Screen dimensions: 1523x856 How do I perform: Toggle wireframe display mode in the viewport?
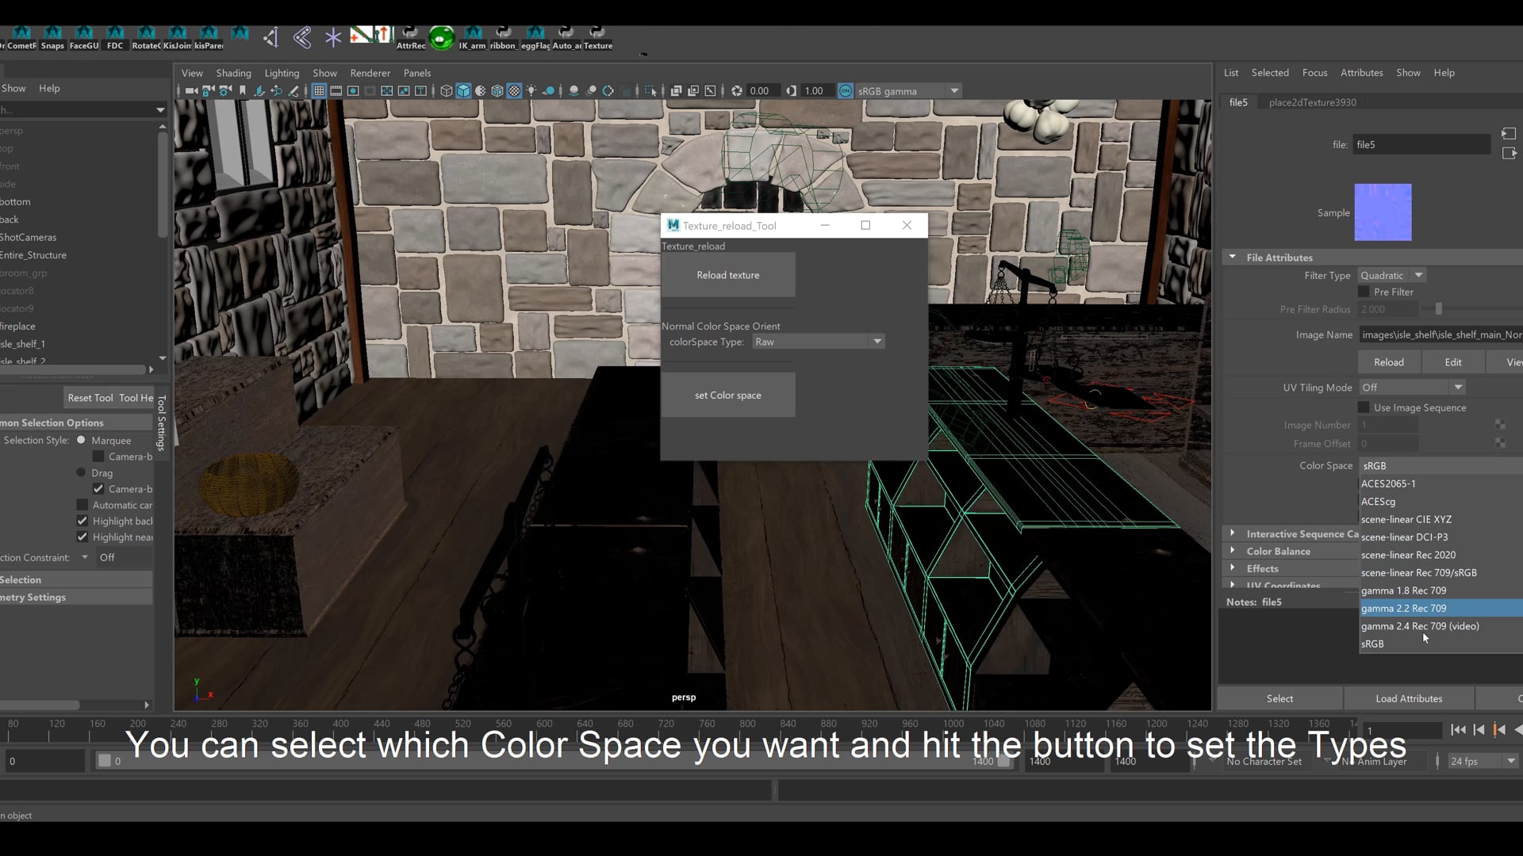point(447,90)
